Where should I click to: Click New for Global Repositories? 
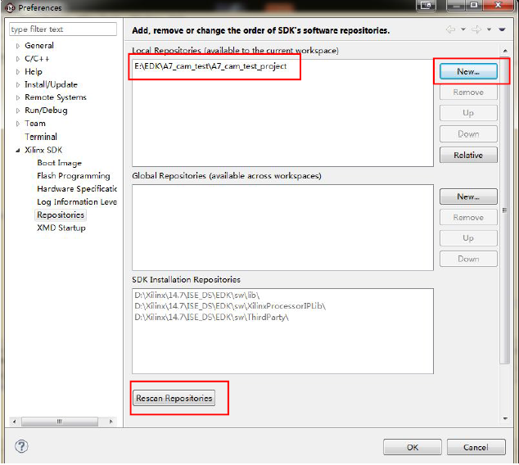click(468, 196)
